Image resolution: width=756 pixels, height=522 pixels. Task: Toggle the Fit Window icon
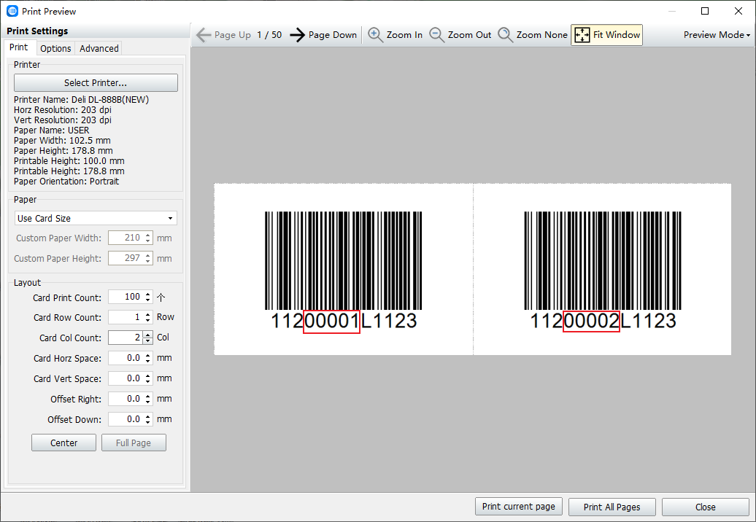pyautogui.click(x=582, y=35)
